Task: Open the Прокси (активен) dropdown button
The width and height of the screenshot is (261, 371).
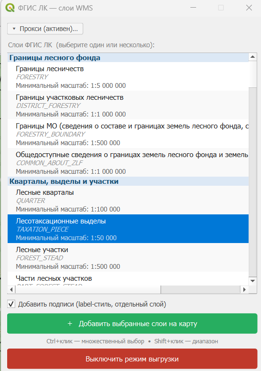Action: [x=45, y=29]
